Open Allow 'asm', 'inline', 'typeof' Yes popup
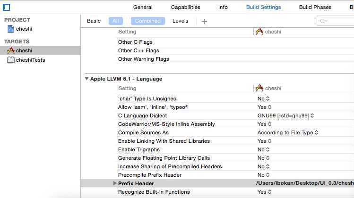Viewport: 354px width, 198px height. click(x=264, y=107)
